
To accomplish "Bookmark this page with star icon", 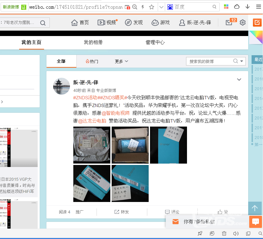I will pyautogui.click(x=151, y=7).
